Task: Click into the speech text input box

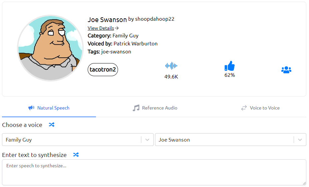Action: coord(154,172)
